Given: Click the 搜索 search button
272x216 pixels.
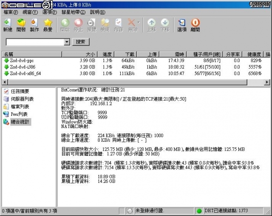Looking at the screenshot, I should click(81, 42).
